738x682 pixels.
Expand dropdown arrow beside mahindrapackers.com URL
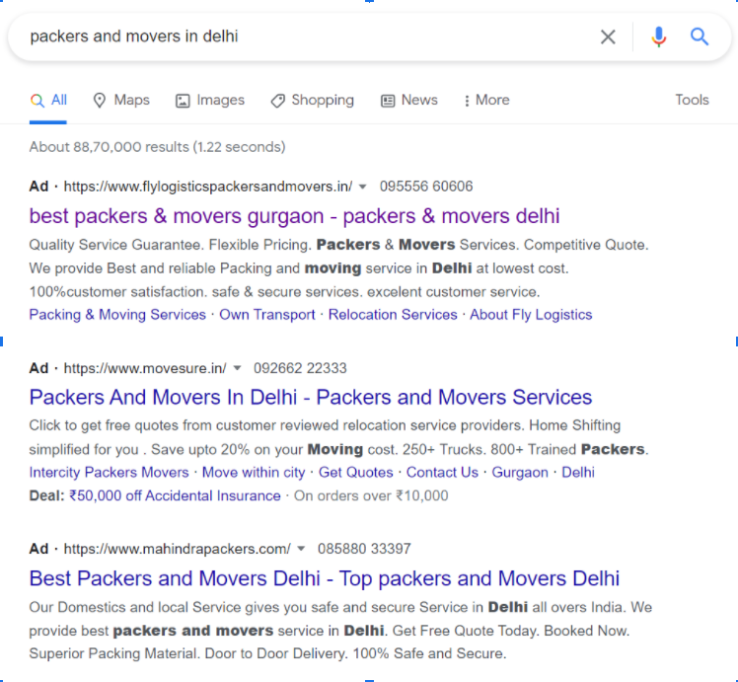pos(301,549)
